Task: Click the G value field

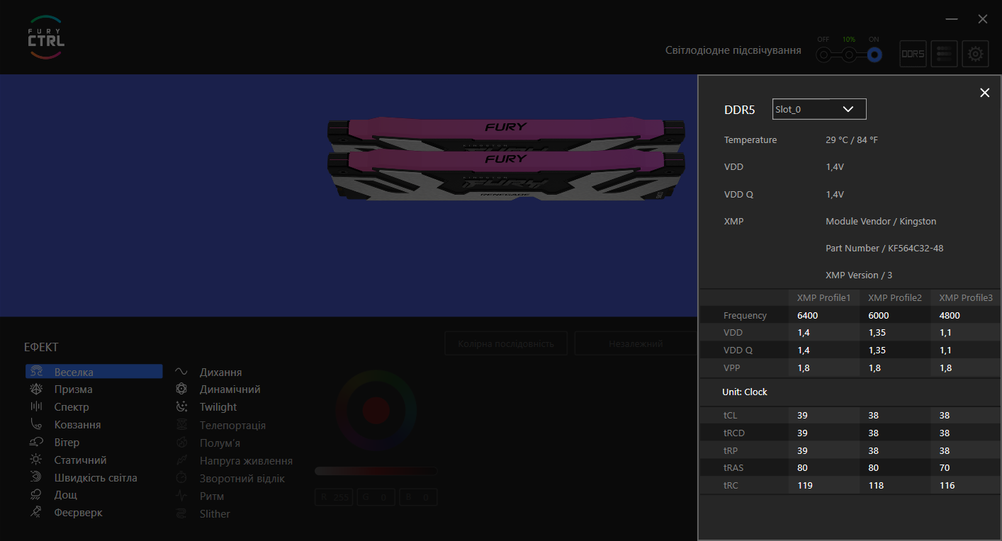Action: [x=376, y=498]
